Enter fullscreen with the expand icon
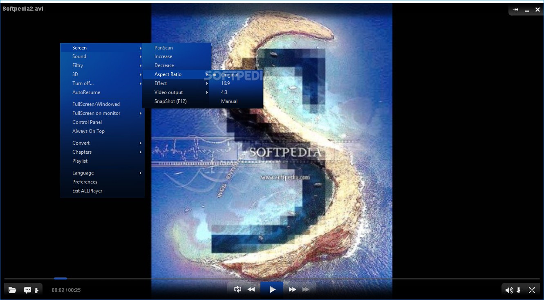This screenshot has height=300, width=544. point(532,290)
